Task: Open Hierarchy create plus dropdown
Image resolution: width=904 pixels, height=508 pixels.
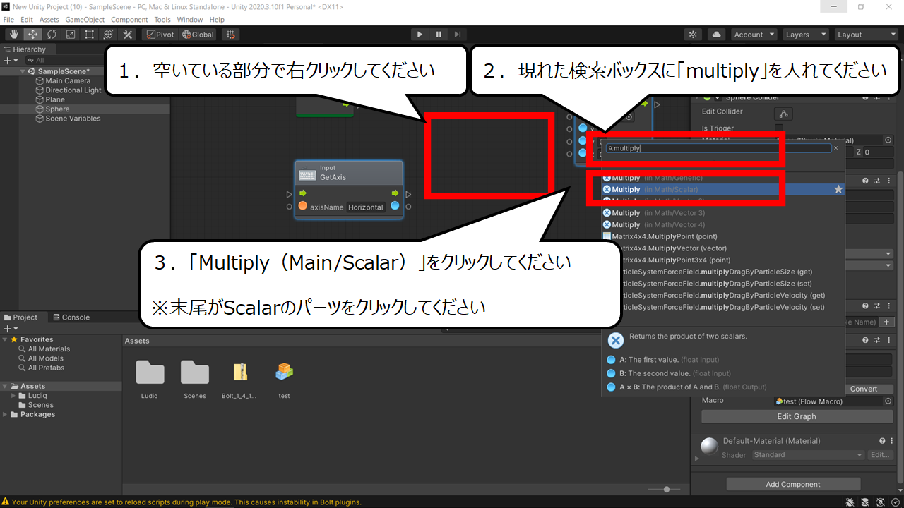Action: 9,60
